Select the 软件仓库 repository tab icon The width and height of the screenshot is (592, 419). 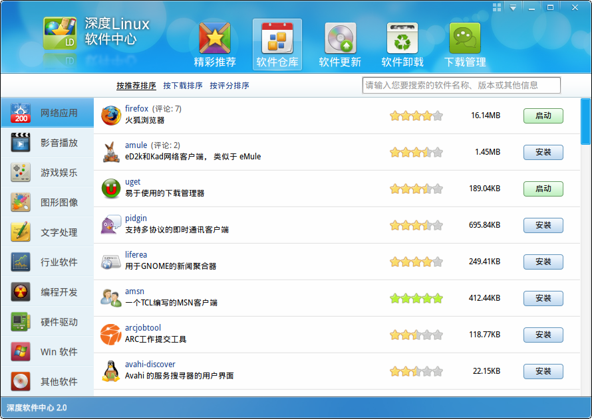277,38
